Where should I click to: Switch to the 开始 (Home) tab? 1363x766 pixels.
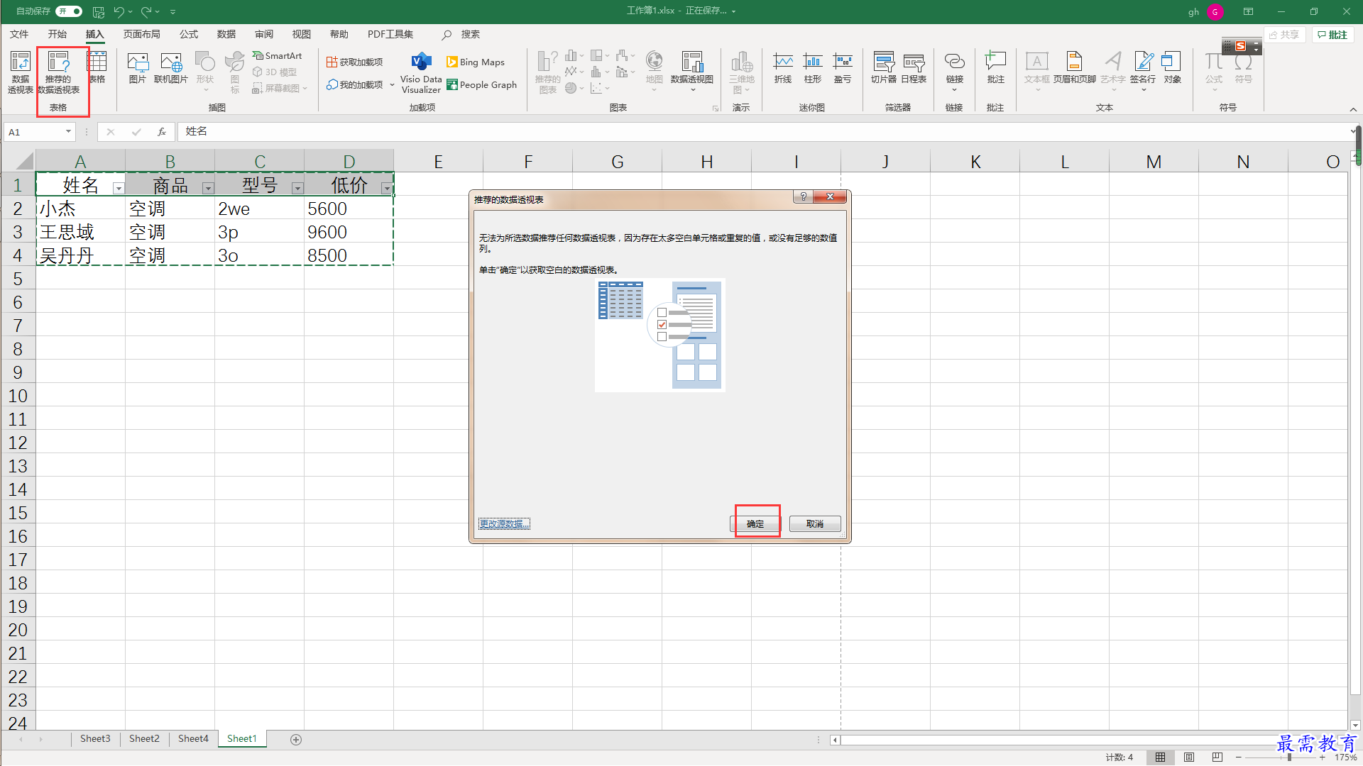coord(57,34)
